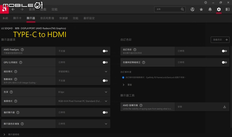Open the 首頁 home tab
232x137 pixels.
pos(32,9)
